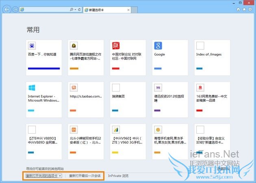Click 寻找你可能喜欢的其他网站 link
Viewport: 256px width, 183px height.
coord(45,169)
